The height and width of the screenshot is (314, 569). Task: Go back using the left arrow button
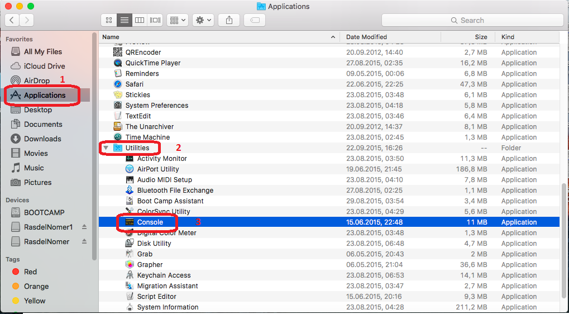click(x=12, y=20)
